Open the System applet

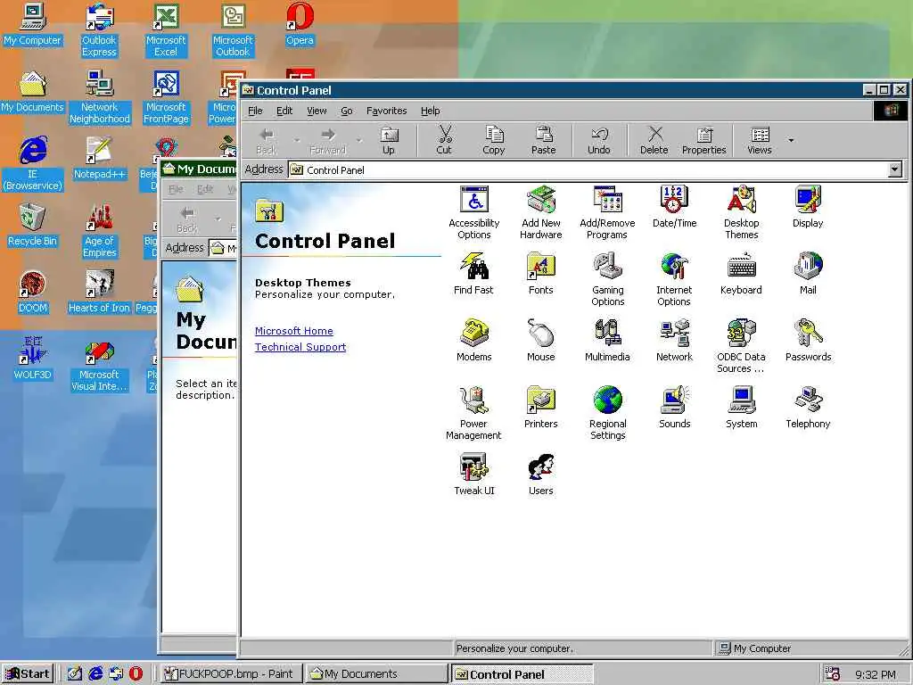click(741, 407)
